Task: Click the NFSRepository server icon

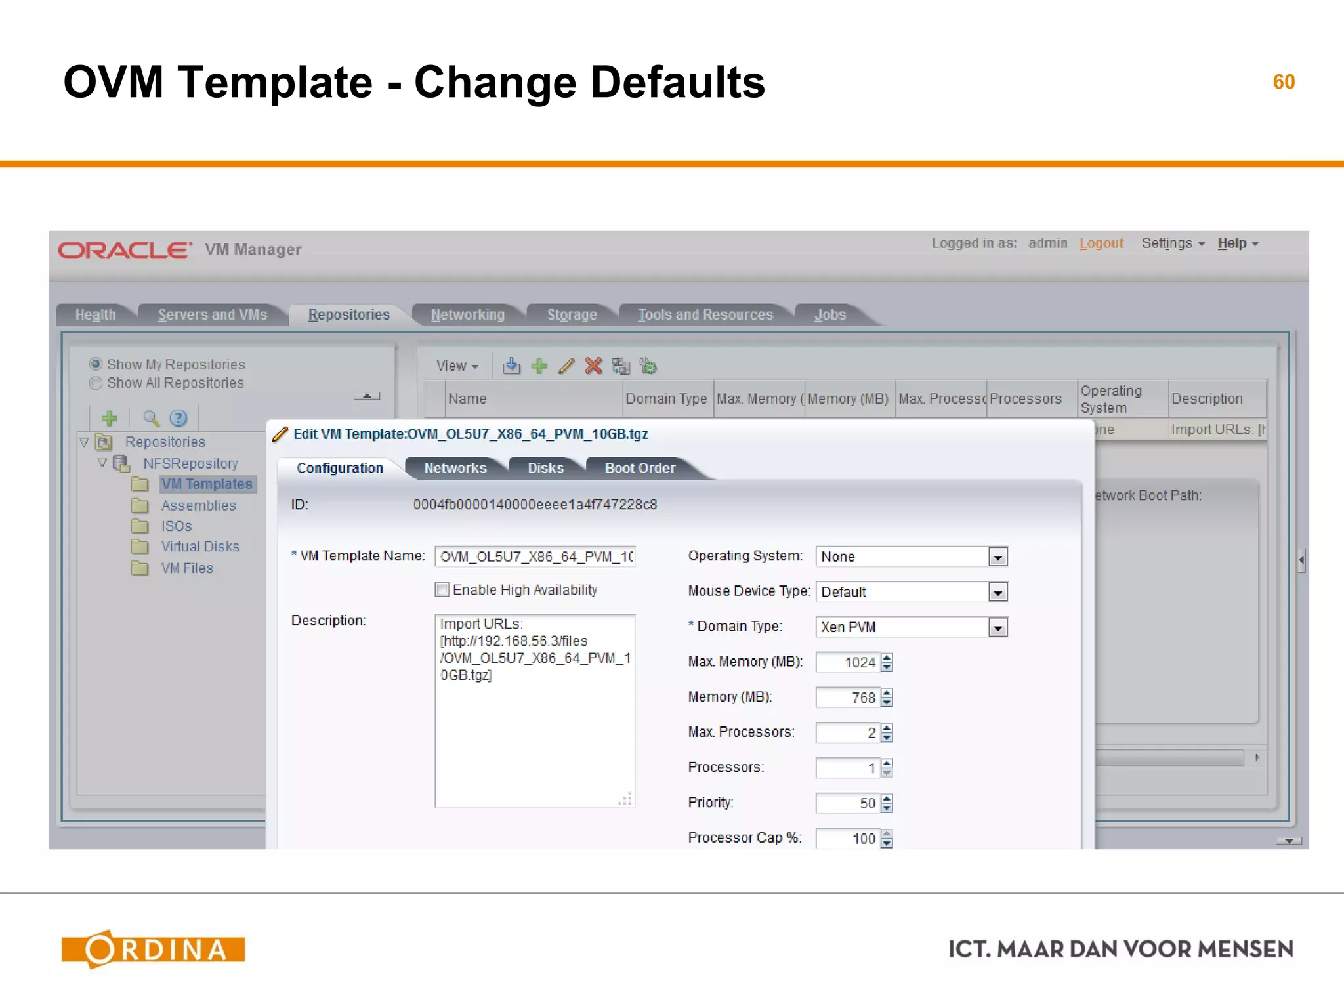Action: point(121,463)
